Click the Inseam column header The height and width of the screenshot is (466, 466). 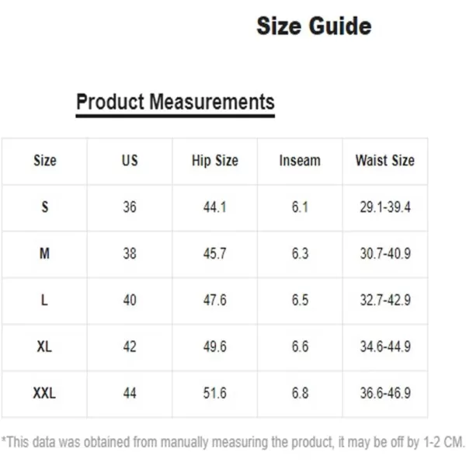click(x=300, y=161)
